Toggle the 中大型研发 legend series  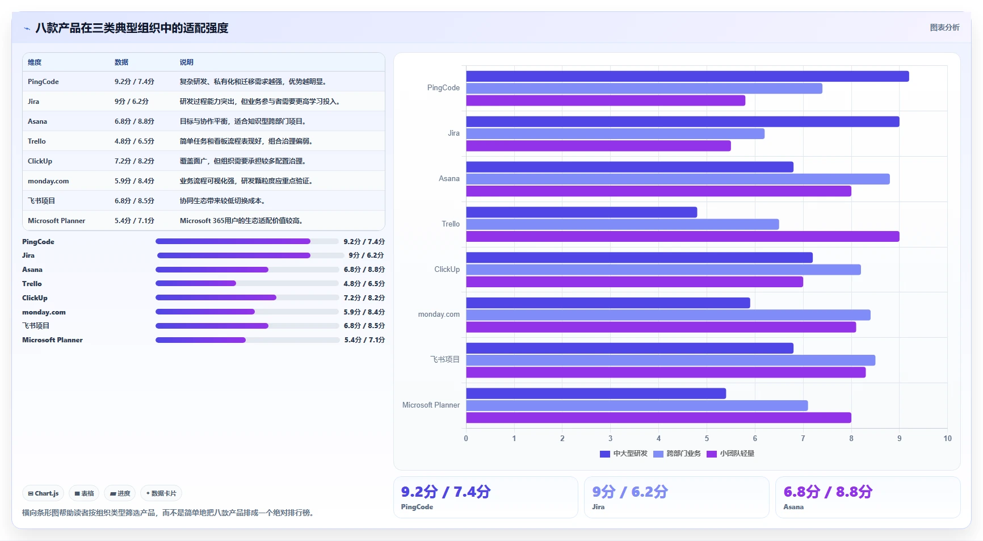pos(624,454)
